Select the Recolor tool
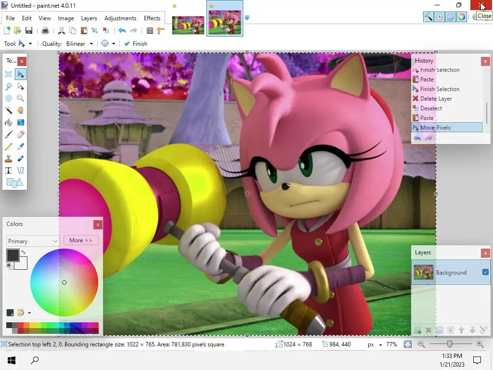The height and width of the screenshot is (370, 493). pyautogui.click(x=21, y=159)
